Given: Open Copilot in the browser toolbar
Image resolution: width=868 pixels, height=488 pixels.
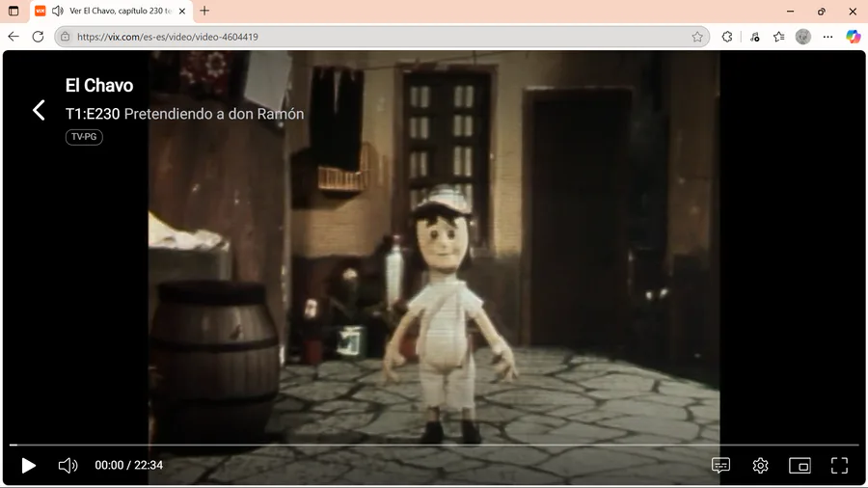Looking at the screenshot, I should (854, 37).
